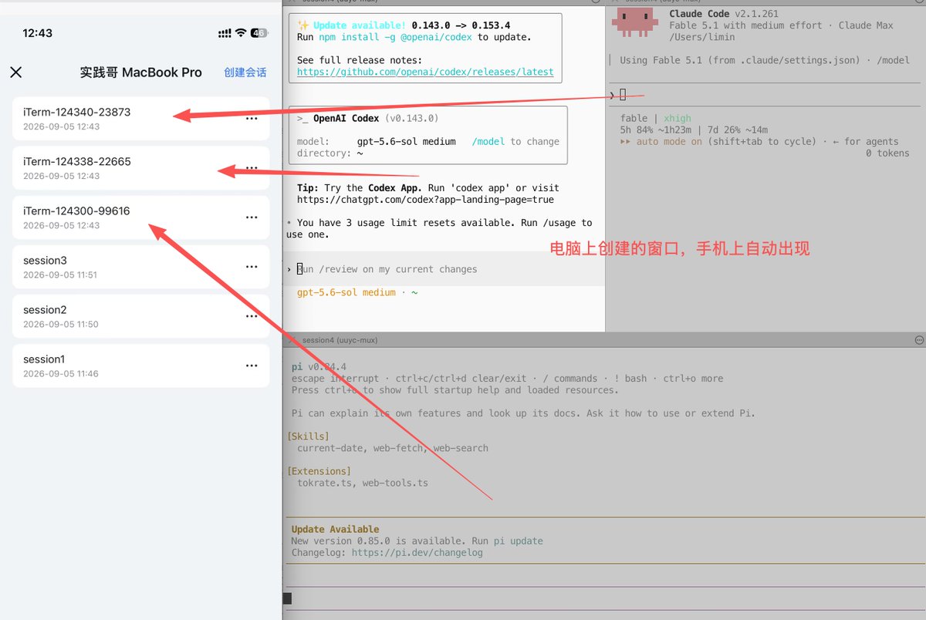926x620 pixels.
Task: Click the Codex prompt input line
Action: pyautogui.click(x=444, y=269)
